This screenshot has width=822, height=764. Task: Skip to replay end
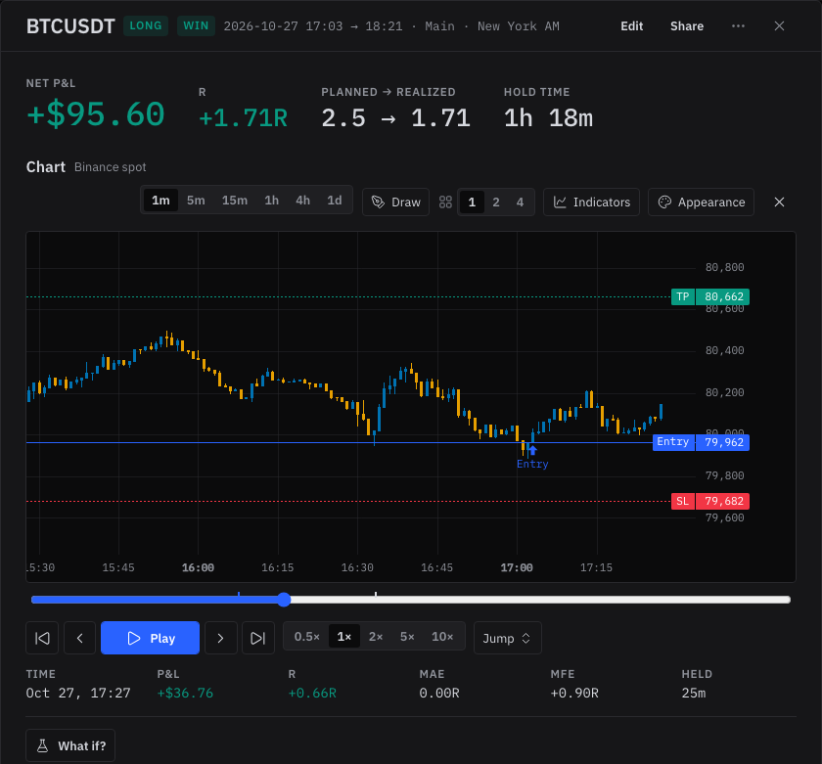[258, 638]
